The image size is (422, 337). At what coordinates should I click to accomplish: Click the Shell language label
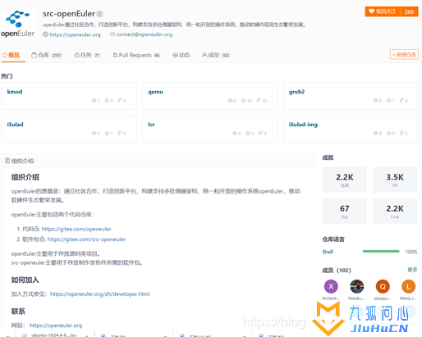pos(328,252)
